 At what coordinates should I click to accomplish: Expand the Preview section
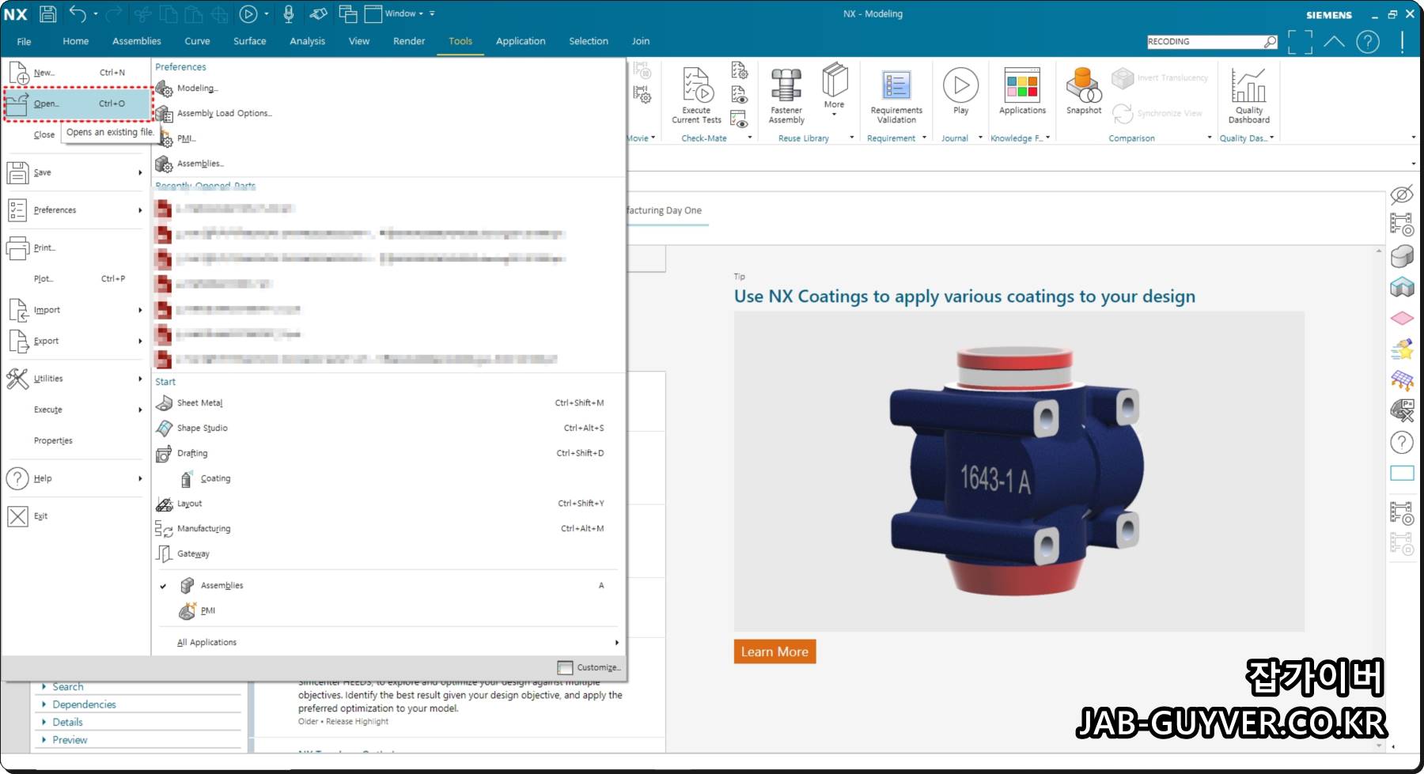click(x=70, y=740)
